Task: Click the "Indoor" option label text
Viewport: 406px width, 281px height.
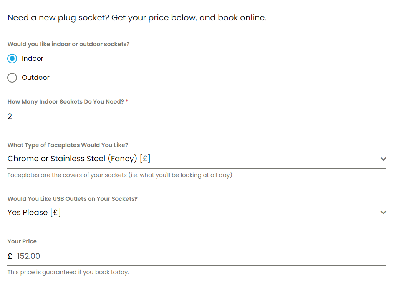Action: pyautogui.click(x=33, y=59)
